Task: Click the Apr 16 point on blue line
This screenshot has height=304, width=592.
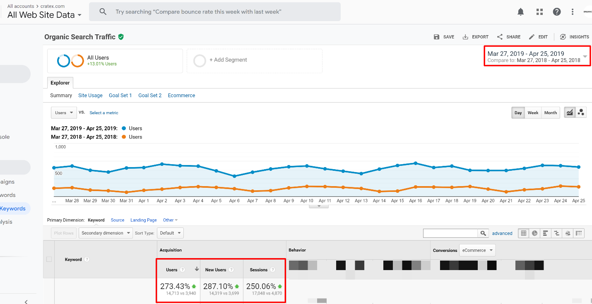Action: click(415, 163)
